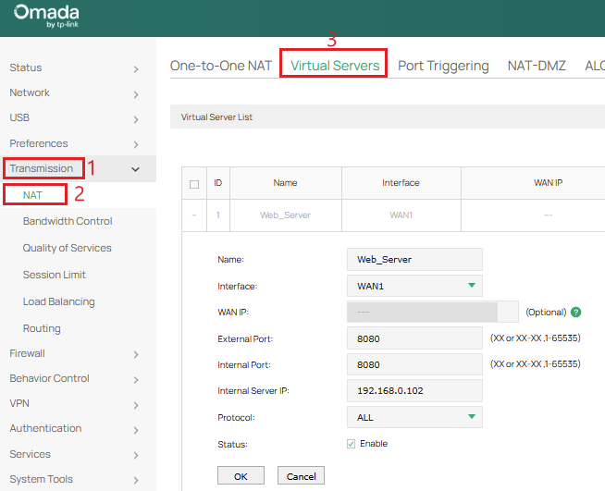Select the Services sidebar item
Image resolution: width=605 pixels, height=491 pixels.
point(31,454)
